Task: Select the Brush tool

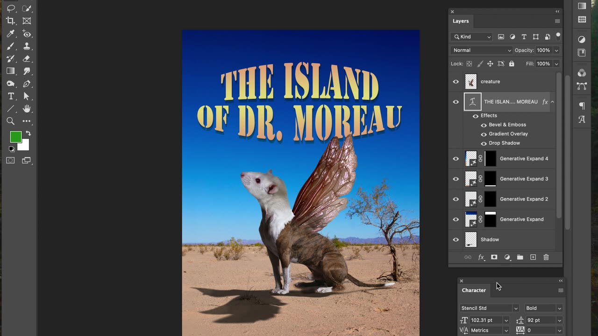Action: [x=11, y=46]
